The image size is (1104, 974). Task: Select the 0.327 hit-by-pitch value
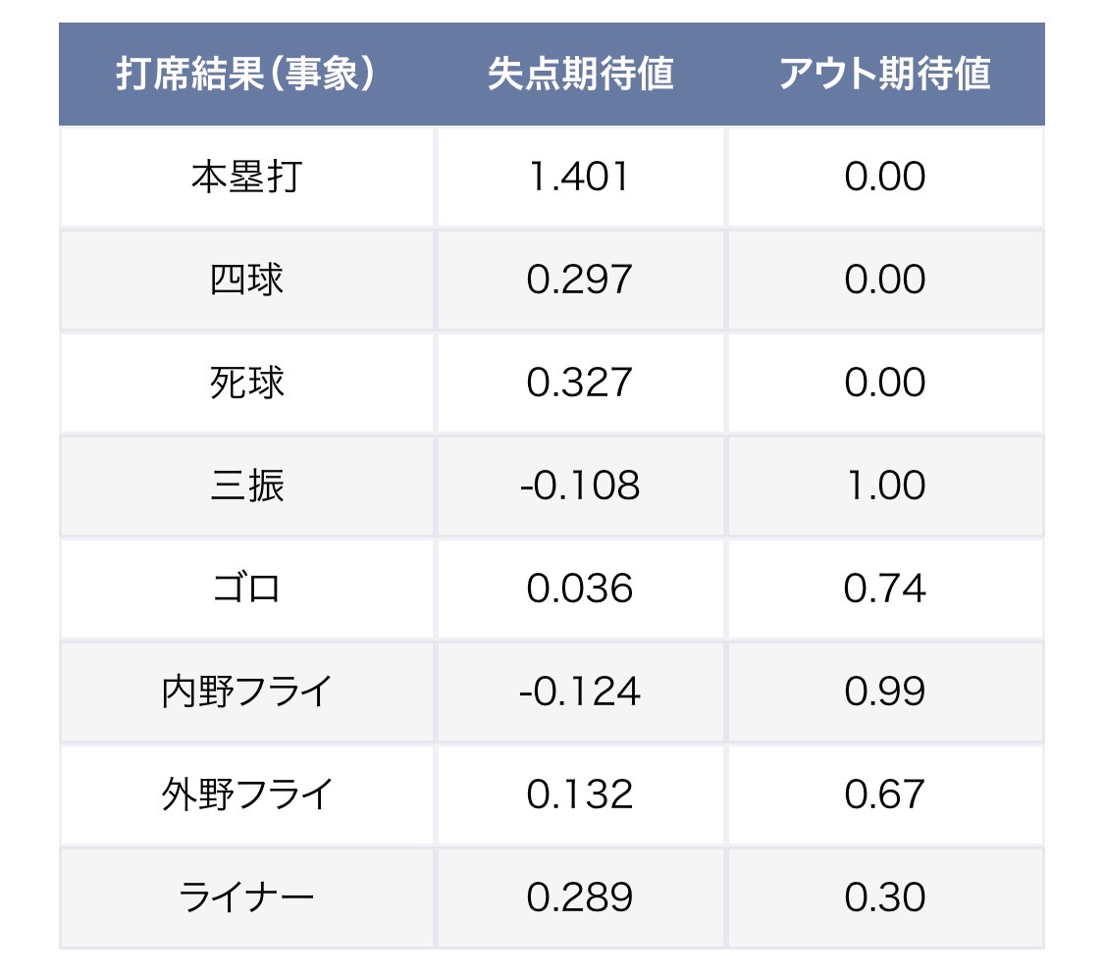coord(580,384)
